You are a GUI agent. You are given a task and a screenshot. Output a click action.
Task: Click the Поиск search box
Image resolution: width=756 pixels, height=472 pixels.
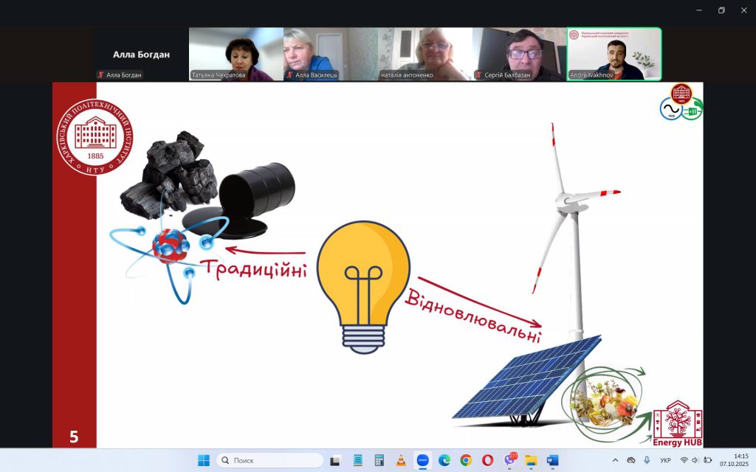(x=270, y=460)
